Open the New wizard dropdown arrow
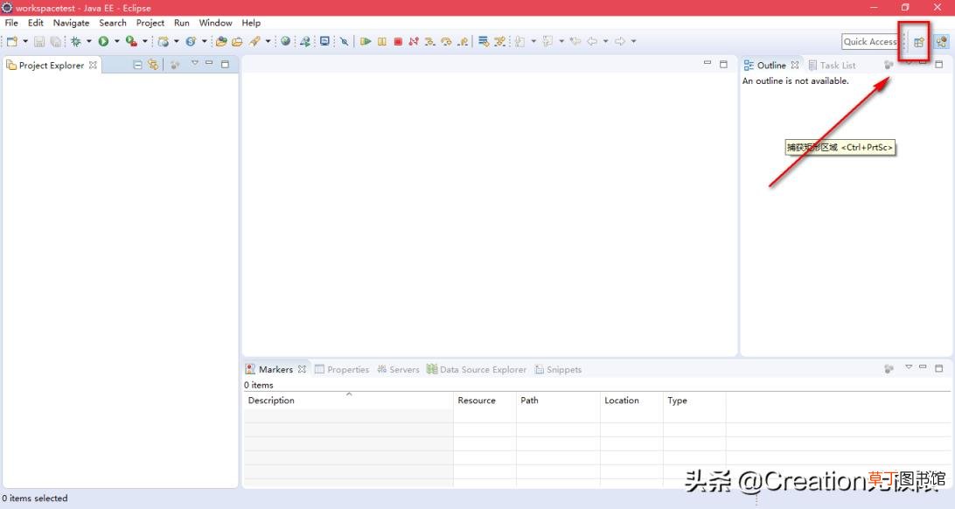This screenshot has width=955, height=509. [x=25, y=41]
